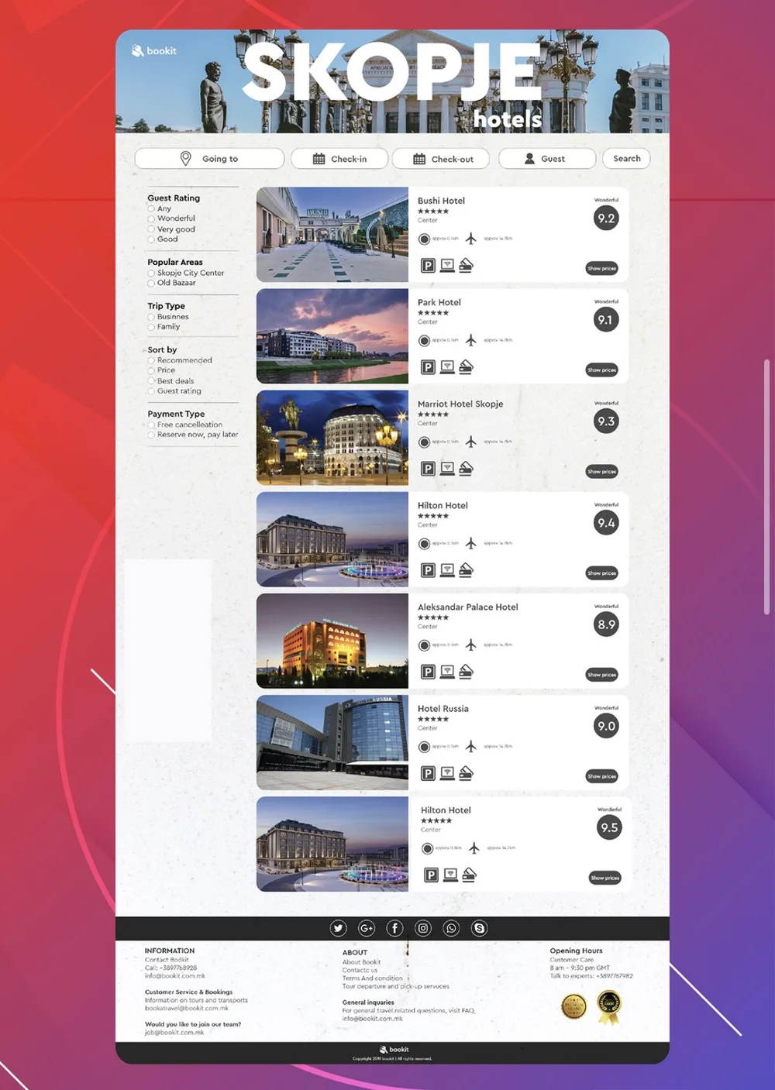Image resolution: width=775 pixels, height=1090 pixels.
Task: Show prices for Marriot Hotel Skopje
Action: (601, 472)
